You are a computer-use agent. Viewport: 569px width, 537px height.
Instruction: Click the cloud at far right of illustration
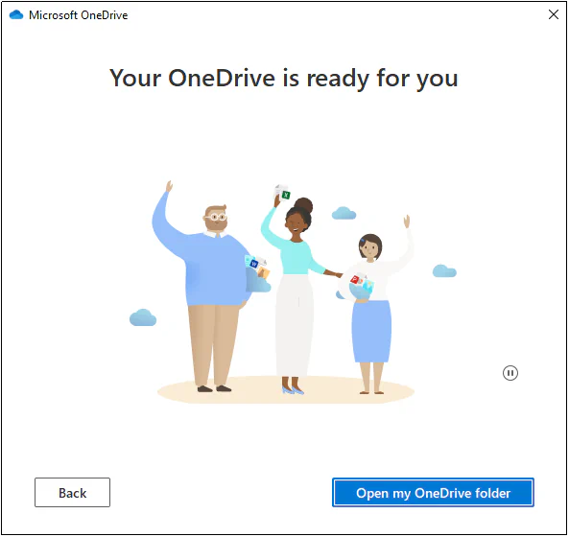(x=444, y=270)
